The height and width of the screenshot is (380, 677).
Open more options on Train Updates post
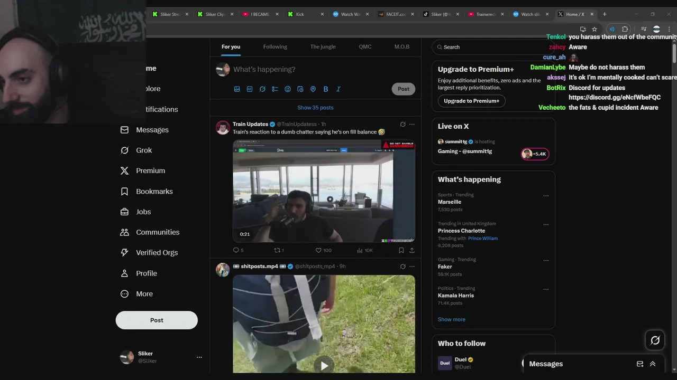pyautogui.click(x=412, y=125)
